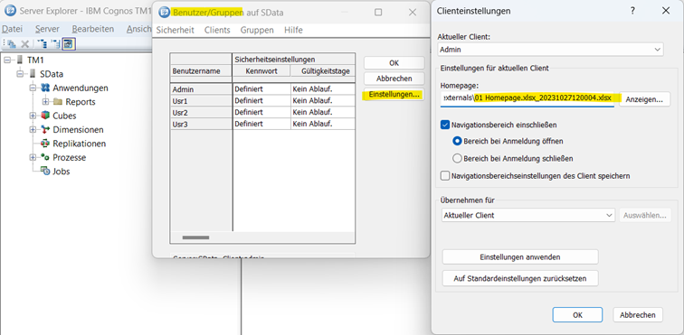This screenshot has height=335, width=684.
Task: Open the Clients menu
Action: pos(217,30)
